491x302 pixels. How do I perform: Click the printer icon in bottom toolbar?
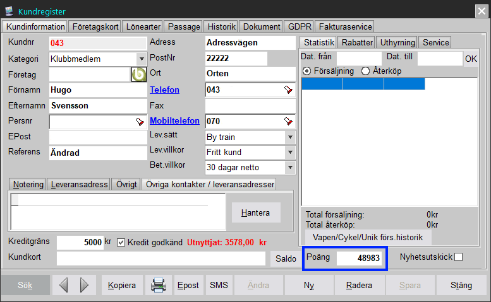point(158,286)
